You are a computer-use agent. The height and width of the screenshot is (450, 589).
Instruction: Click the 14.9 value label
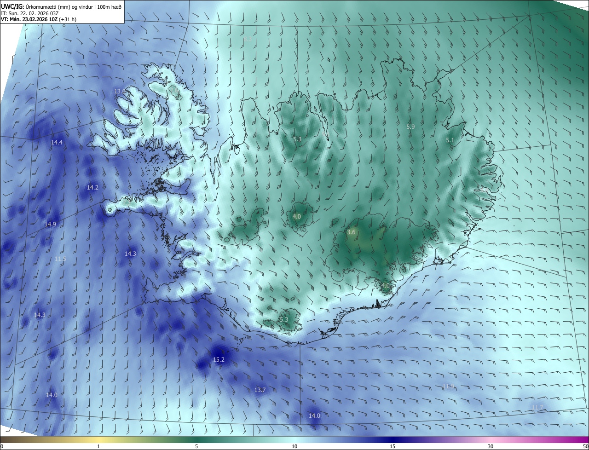[50, 224]
